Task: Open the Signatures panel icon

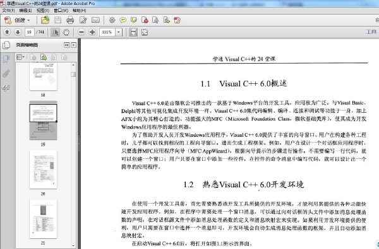Action: (6, 88)
